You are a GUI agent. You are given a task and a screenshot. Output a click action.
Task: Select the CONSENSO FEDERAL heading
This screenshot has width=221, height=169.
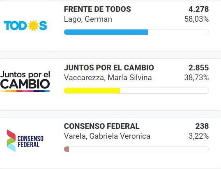pos(101,126)
